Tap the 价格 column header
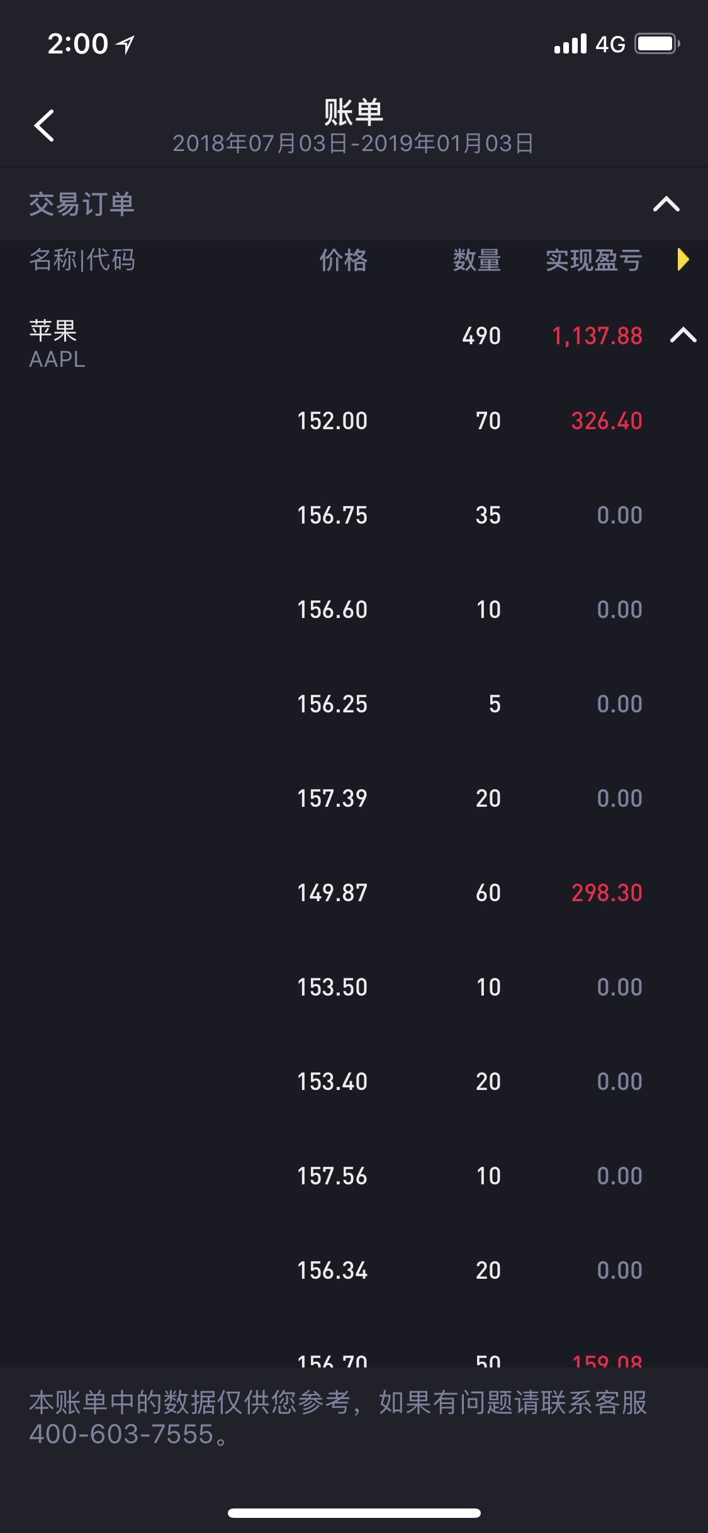This screenshot has height=1533, width=708. (343, 260)
